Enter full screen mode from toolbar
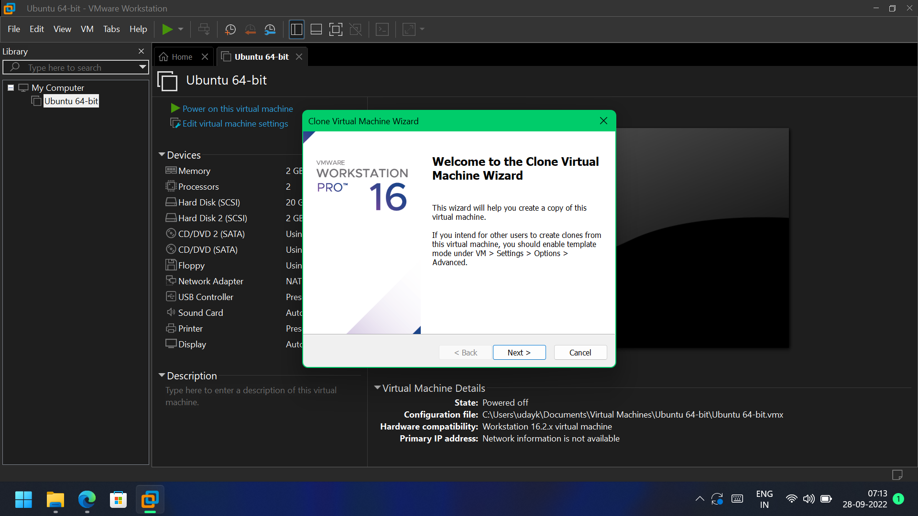 (x=336, y=30)
